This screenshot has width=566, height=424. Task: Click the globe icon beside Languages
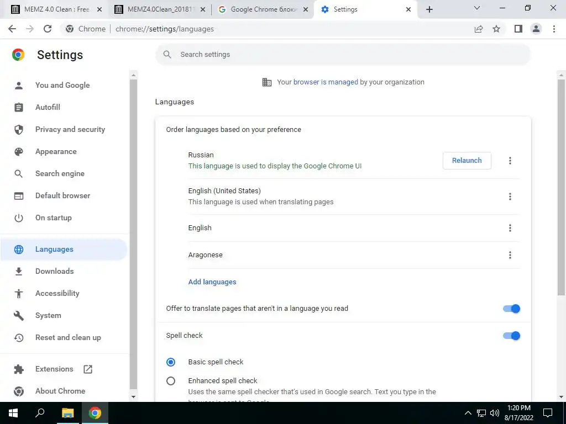pos(19,250)
